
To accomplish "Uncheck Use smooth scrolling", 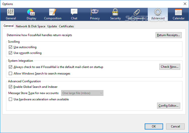I will click(11, 53).
